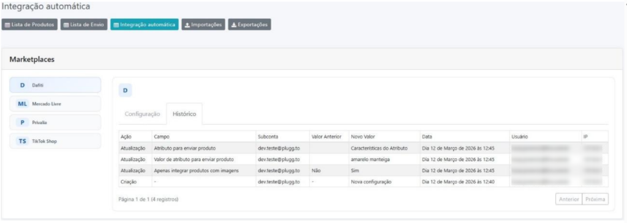Click the 'Integração automática' page title

tap(46, 6)
